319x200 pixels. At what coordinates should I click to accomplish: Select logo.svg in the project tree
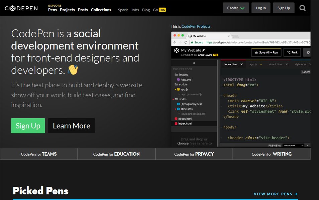(184, 80)
